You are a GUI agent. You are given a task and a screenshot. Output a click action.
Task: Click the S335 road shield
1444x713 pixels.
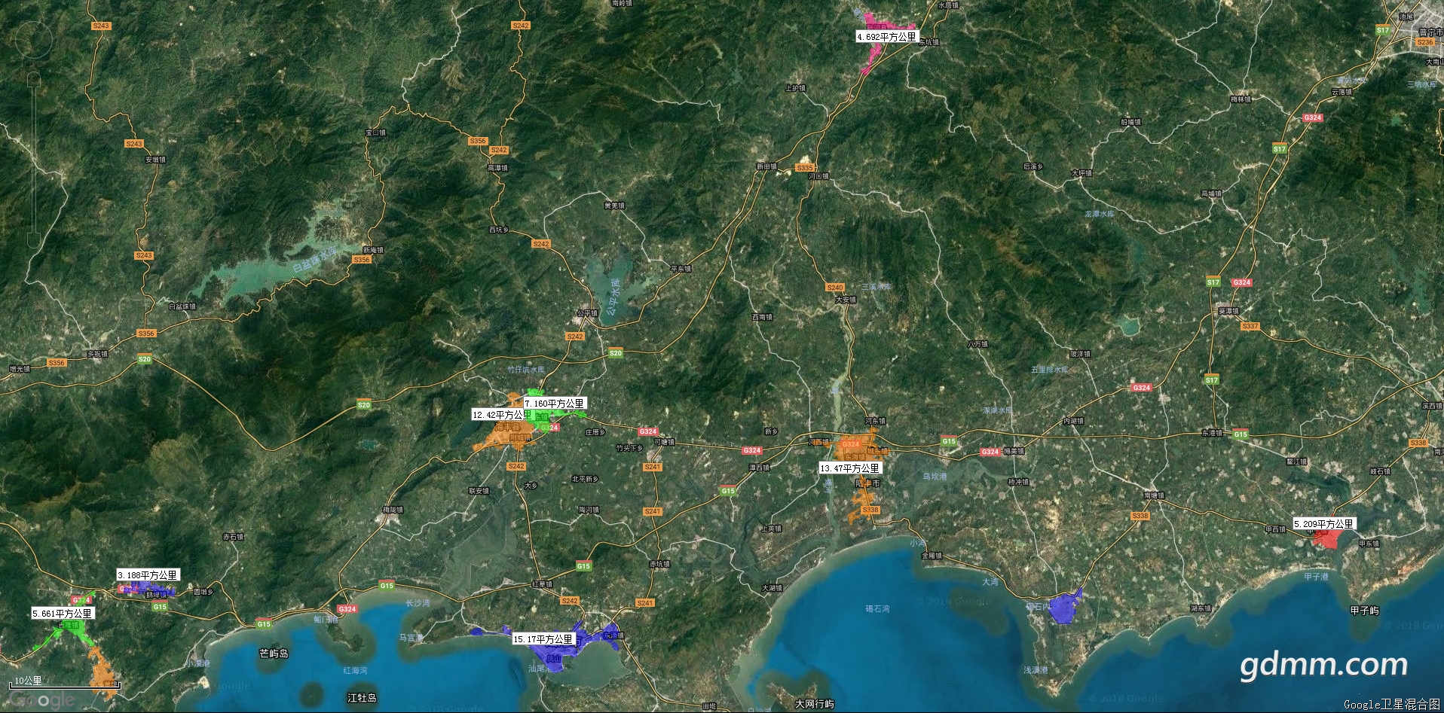tap(805, 168)
